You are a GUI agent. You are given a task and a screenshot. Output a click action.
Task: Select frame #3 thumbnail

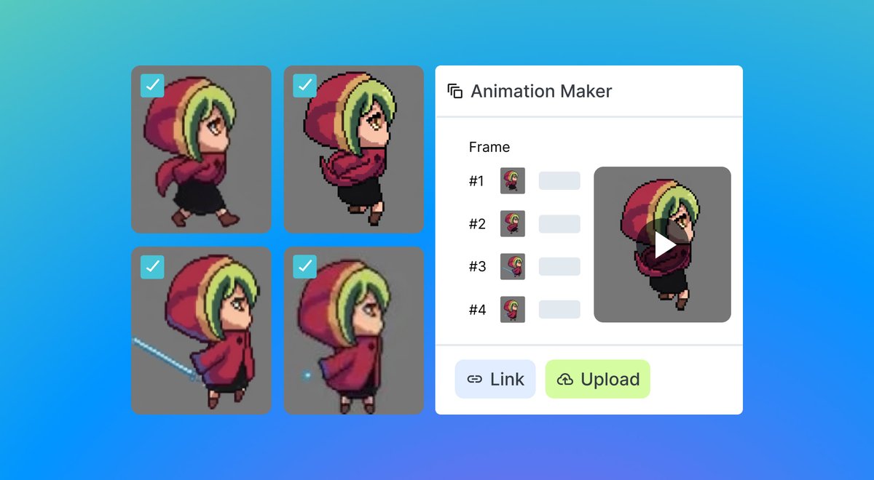tap(513, 266)
